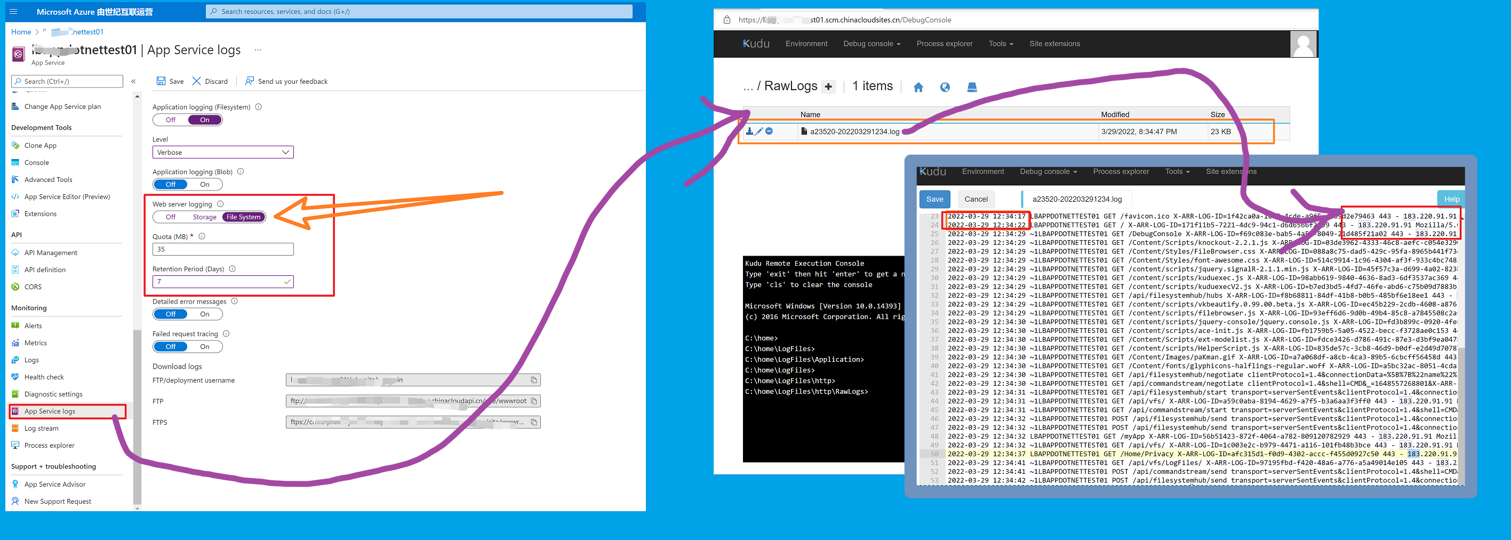Expand the Tools menu in Kudu
The width and height of the screenshot is (1511, 540).
1000,44
